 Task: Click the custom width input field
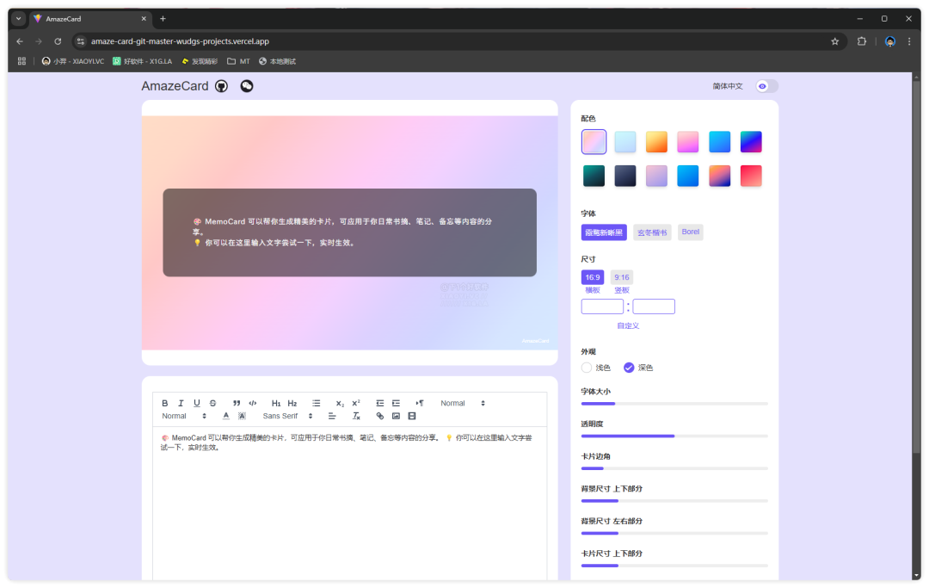602,306
